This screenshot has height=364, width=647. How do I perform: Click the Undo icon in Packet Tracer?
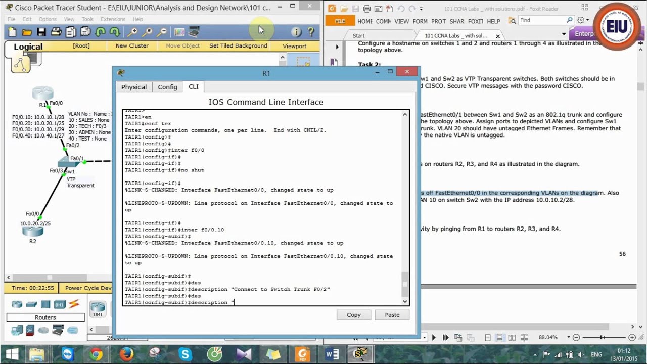click(100, 32)
